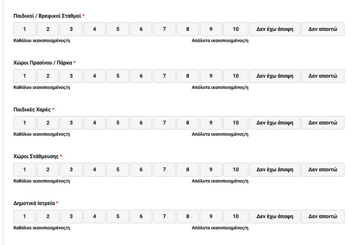Select 'Δεν απαντώ' for Παιδικοί / Βρεφικοί Σταθμοί
Viewport: 354px width, 245px height.
(323, 29)
